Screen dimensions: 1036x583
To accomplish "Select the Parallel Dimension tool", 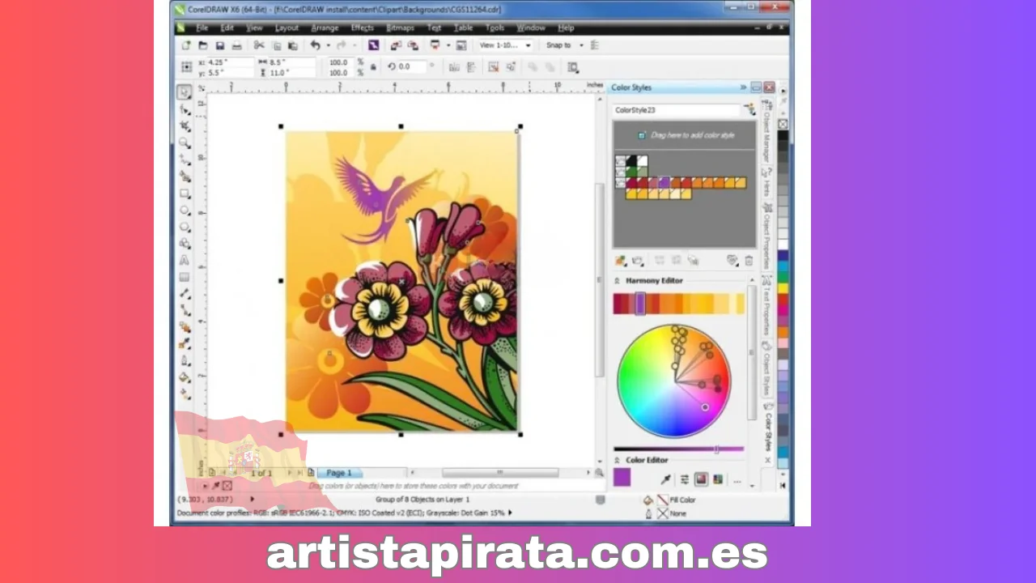I will point(185,294).
